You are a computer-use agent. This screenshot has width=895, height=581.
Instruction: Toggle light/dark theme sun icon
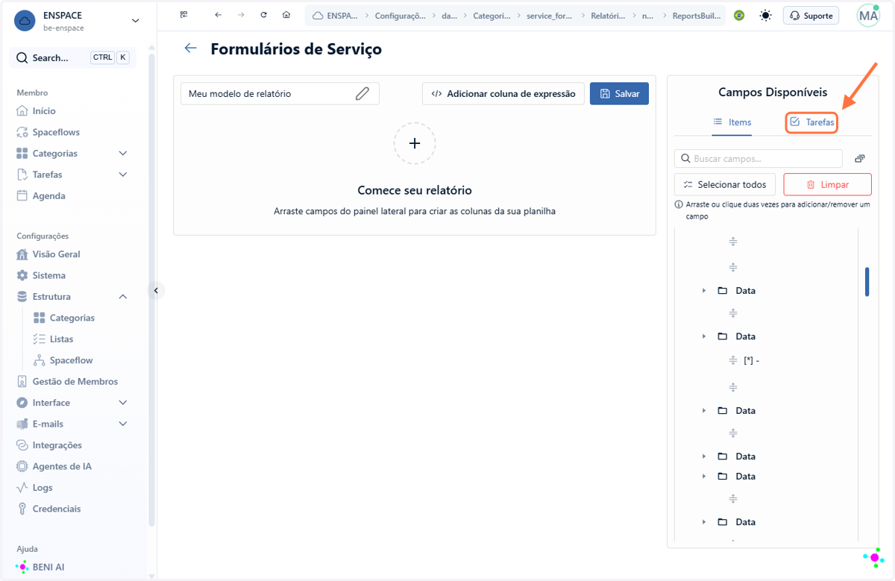pyautogui.click(x=765, y=15)
